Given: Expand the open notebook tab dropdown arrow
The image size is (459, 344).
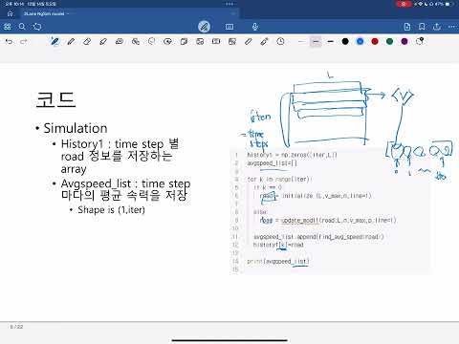Looking at the screenshot, I should click(68, 13).
